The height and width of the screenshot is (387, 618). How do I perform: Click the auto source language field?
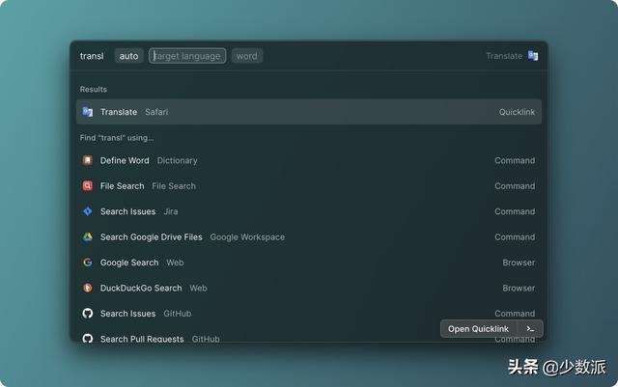[x=128, y=56]
